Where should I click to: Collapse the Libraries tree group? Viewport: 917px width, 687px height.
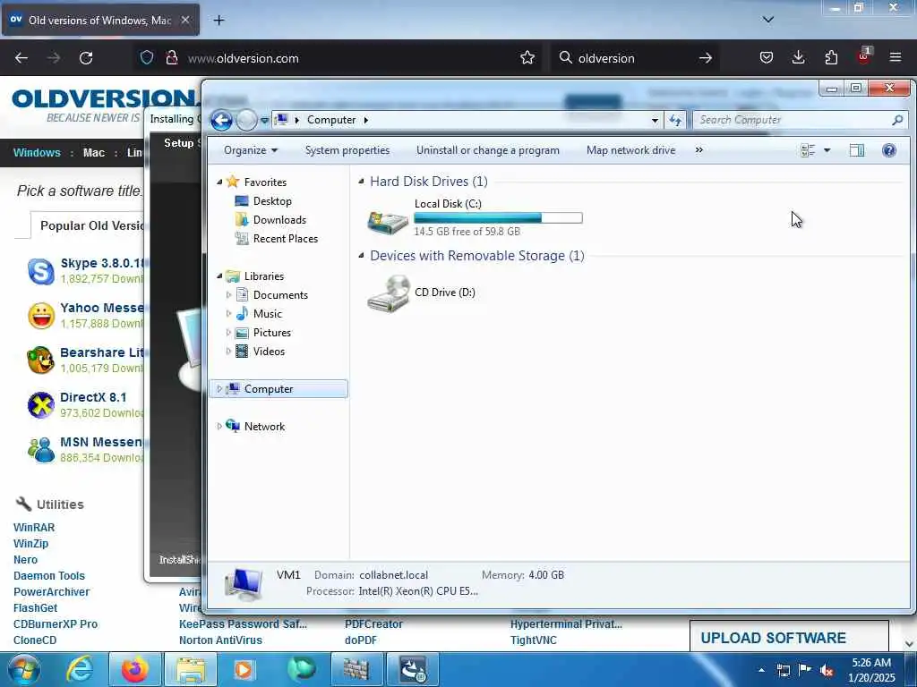(x=219, y=276)
